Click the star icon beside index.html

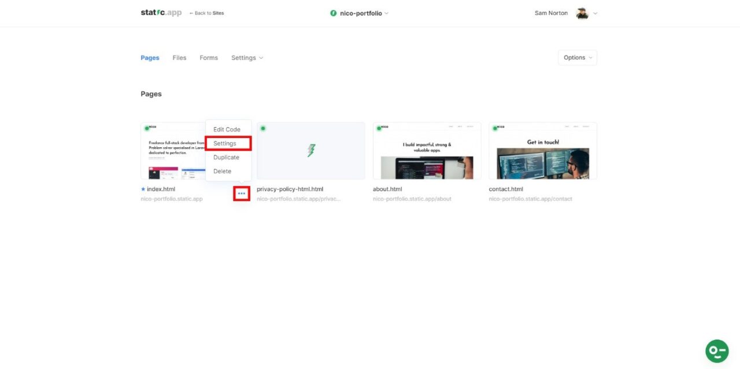coord(143,189)
